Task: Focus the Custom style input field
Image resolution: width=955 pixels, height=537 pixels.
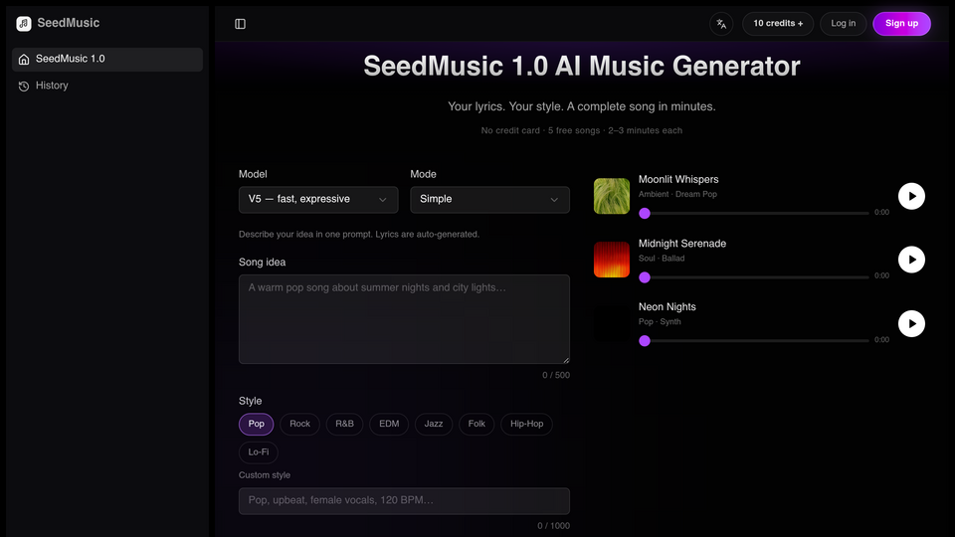Action: 405,500
